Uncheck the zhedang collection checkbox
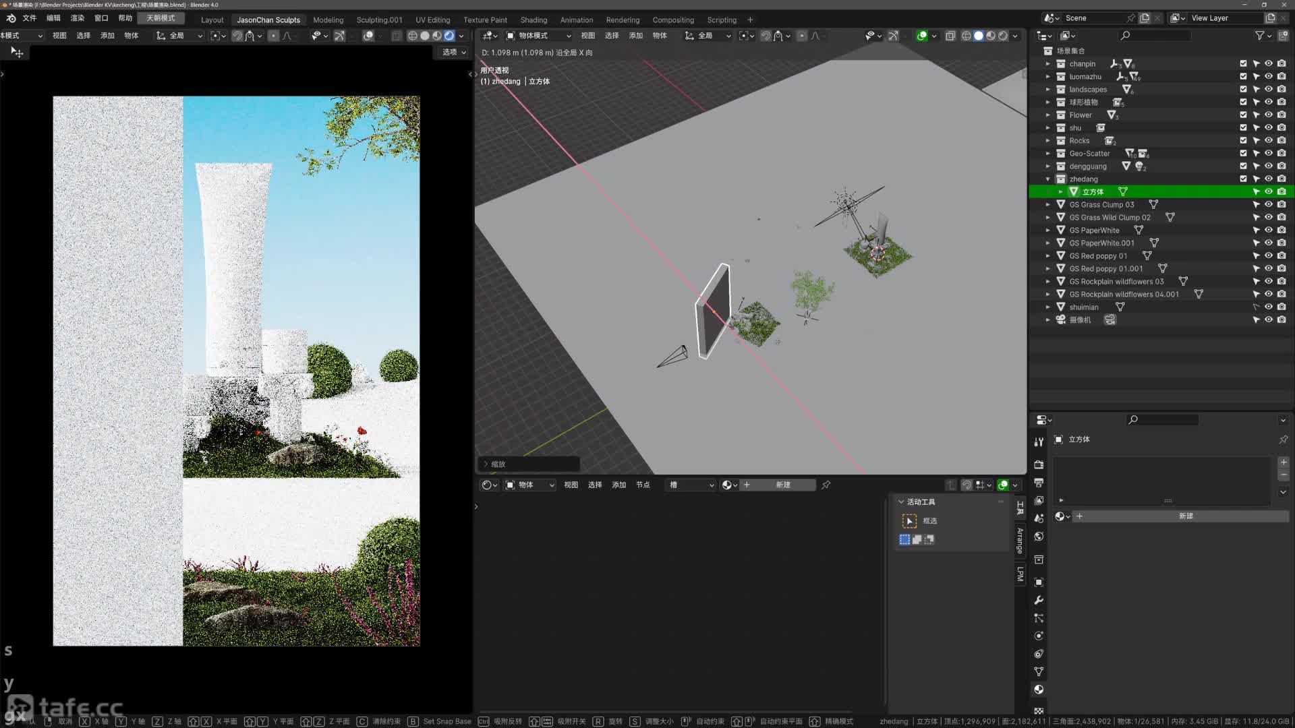The height and width of the screenshot is (728, 1295). [x=1243, y=179]
